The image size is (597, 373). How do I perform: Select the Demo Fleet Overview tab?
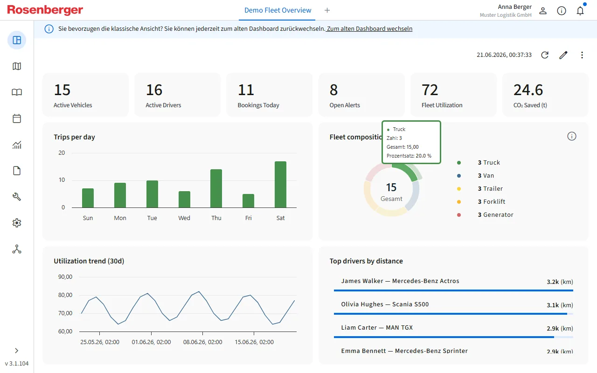(x=278, y=10)
